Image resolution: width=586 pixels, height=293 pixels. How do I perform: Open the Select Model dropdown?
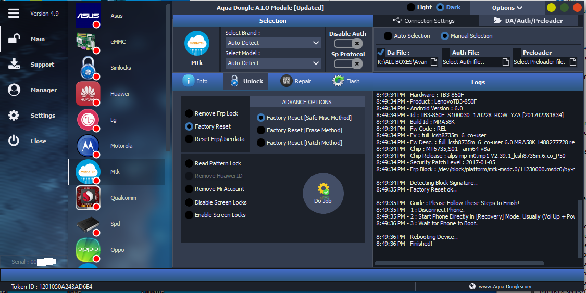pos(273,63)
